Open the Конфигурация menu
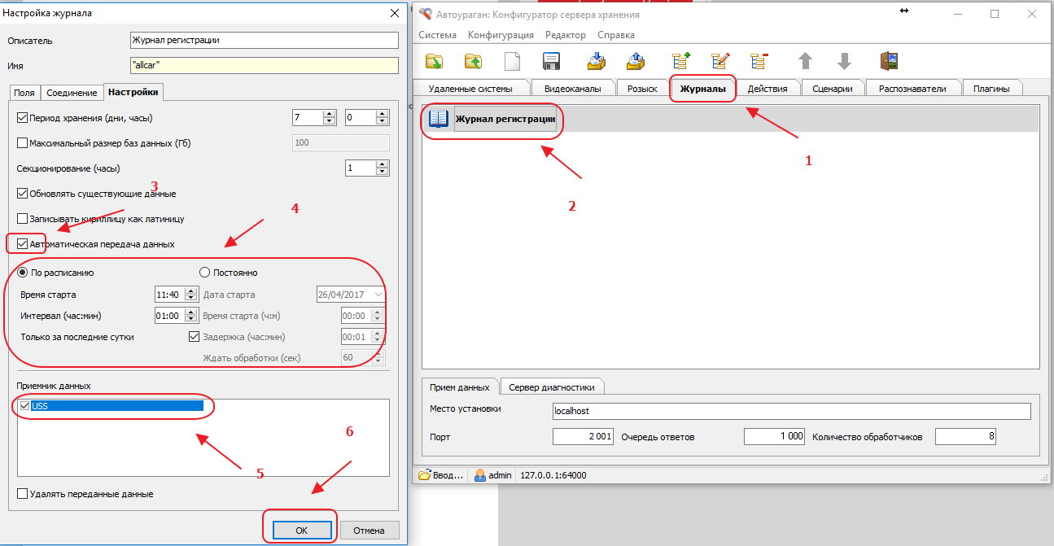Screen dimensions: 1054x546 [x=501, y=35]
